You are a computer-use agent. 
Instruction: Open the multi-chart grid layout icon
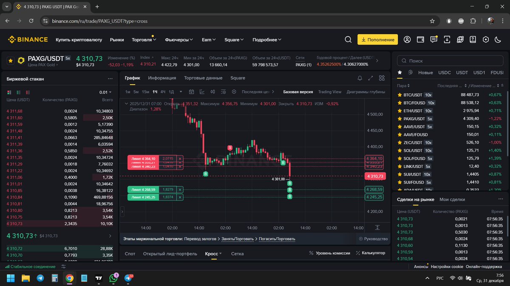(381, 78)
